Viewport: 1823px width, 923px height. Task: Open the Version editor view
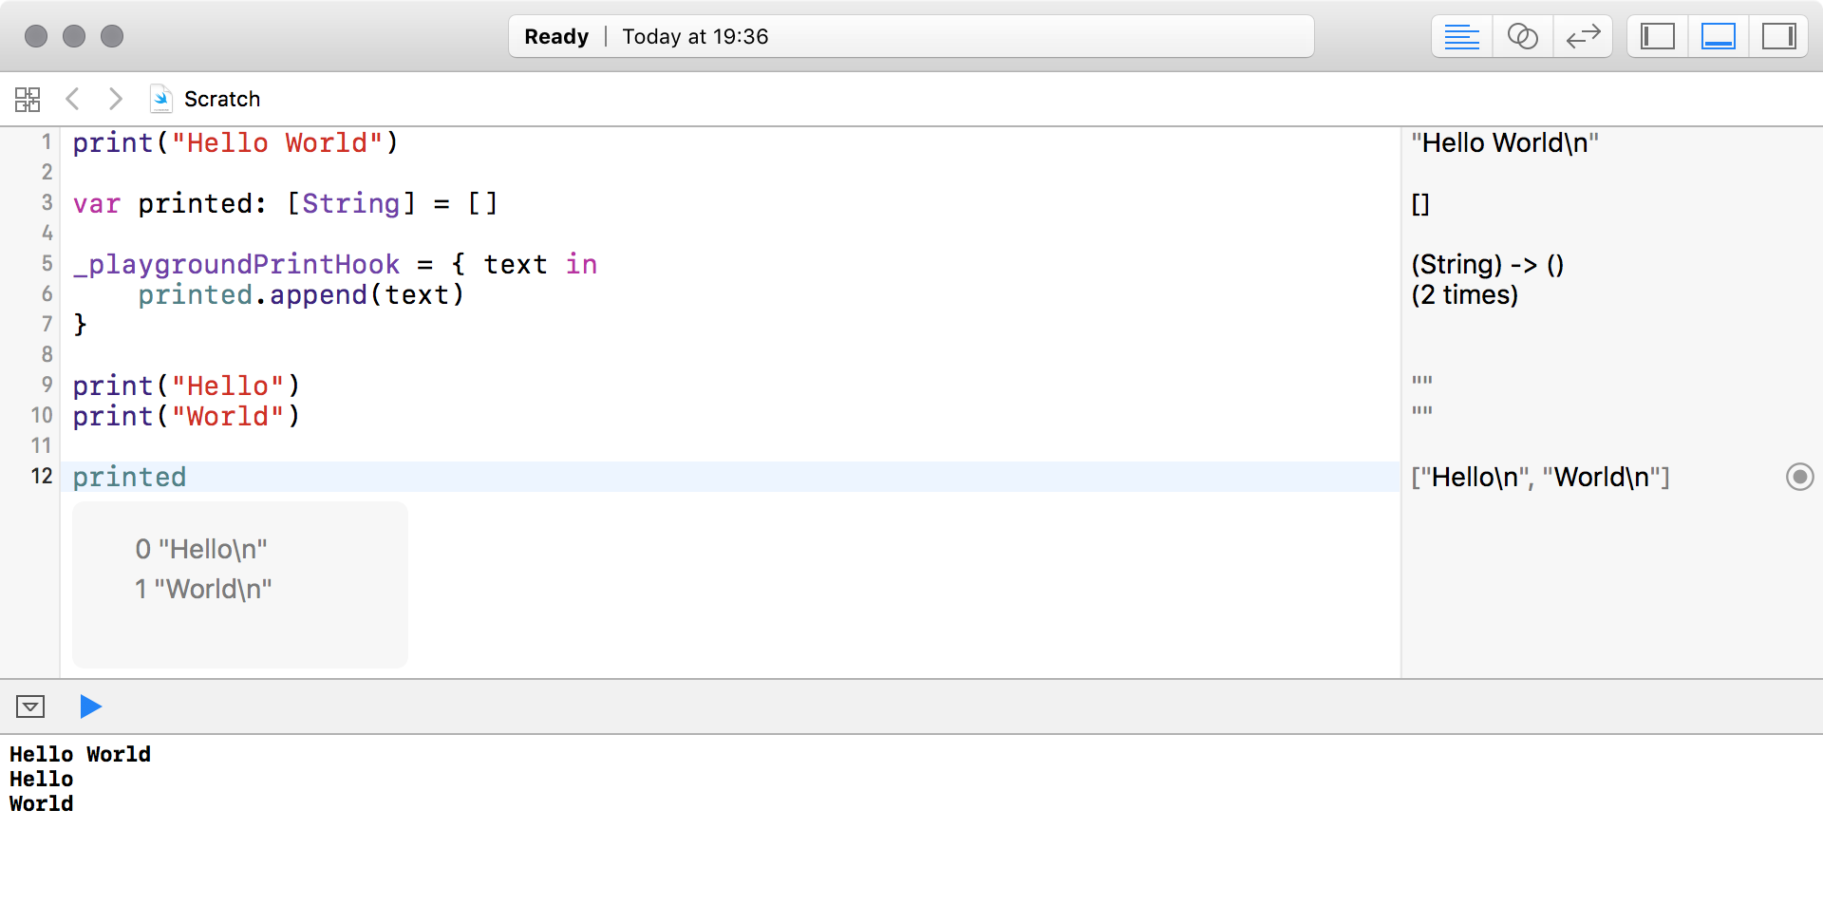tap(1583, 37)
